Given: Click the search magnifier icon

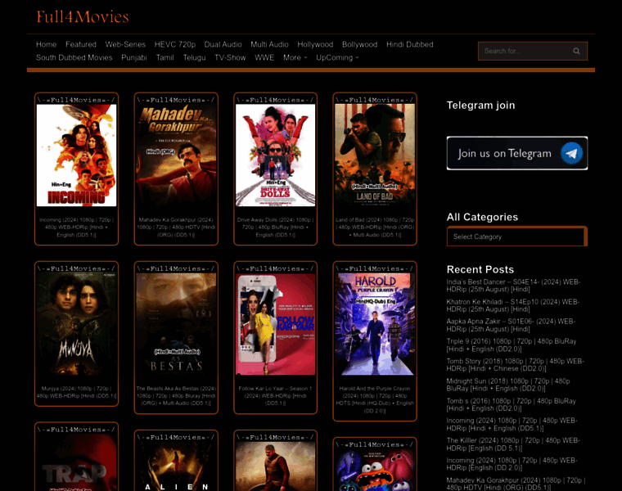Looking at the screenshot, I should tap(576, 52).
